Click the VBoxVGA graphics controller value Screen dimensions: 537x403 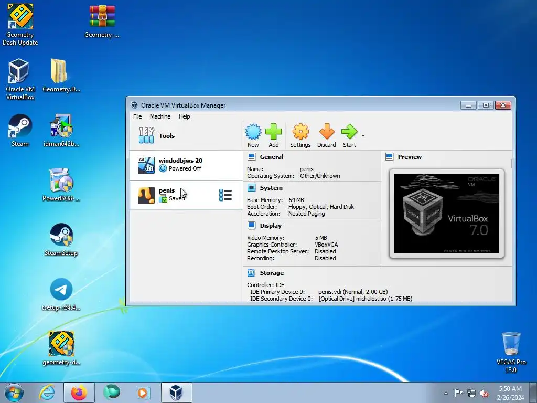coord(326,245)
